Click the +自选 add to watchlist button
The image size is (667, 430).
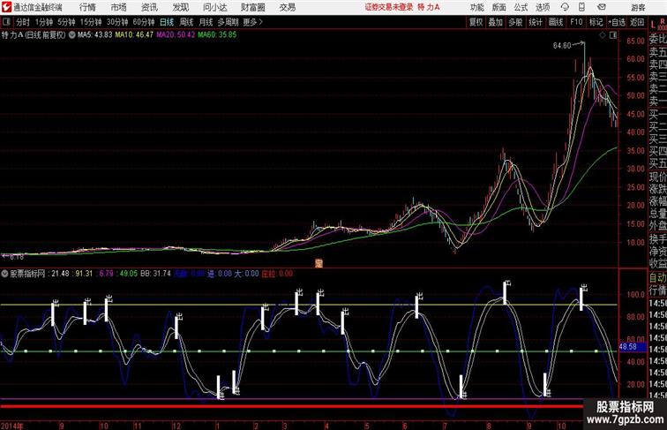[617, 22]
